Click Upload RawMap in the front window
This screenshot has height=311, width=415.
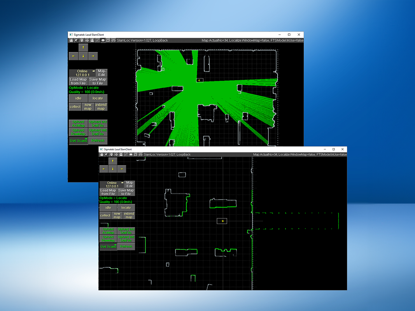point(108,239)
